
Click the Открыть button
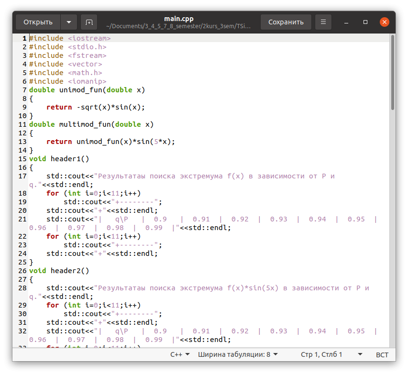pyautogui.click(x=38, y=22)
